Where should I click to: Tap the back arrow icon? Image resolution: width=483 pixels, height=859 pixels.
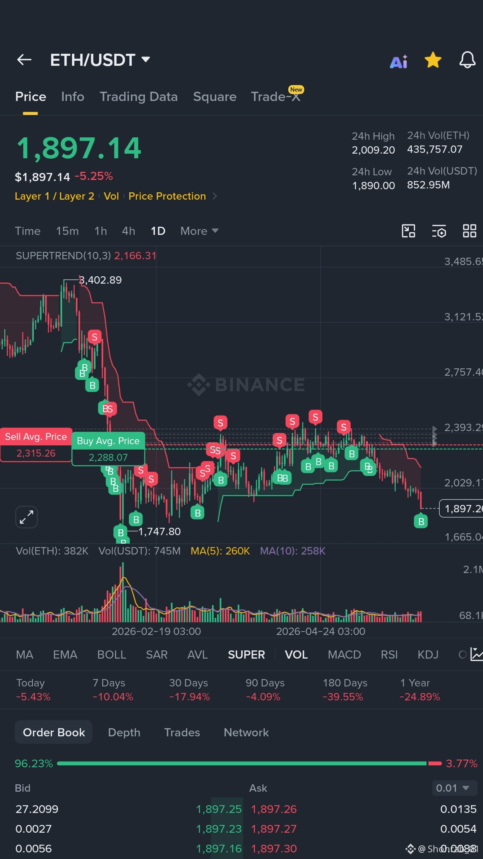[24, 60]
